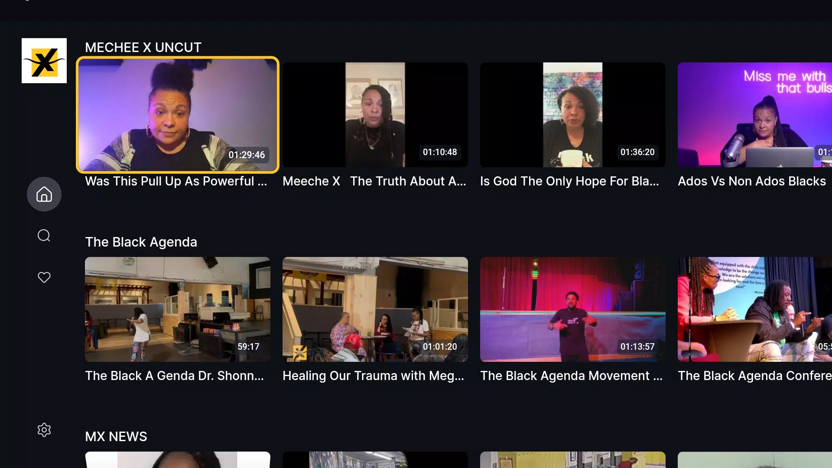Select 'The Black Agenda' section heading
The image size is (832, 468).
141,242
